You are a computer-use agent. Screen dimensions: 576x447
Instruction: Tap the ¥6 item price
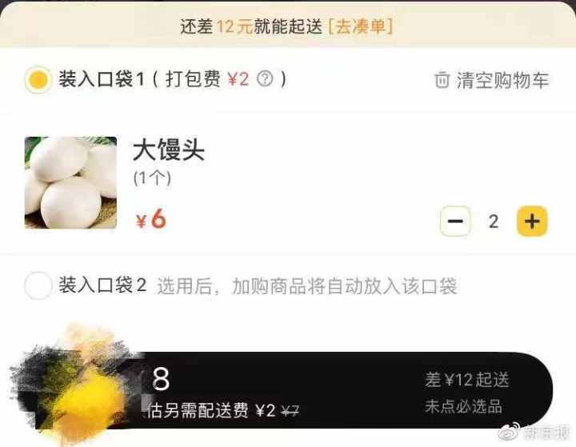(151, 219)
